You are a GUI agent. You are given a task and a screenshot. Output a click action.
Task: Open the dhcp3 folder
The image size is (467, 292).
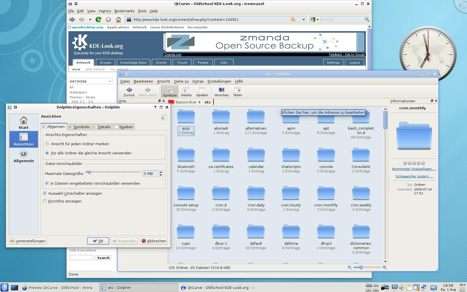(x=326, y=237)
